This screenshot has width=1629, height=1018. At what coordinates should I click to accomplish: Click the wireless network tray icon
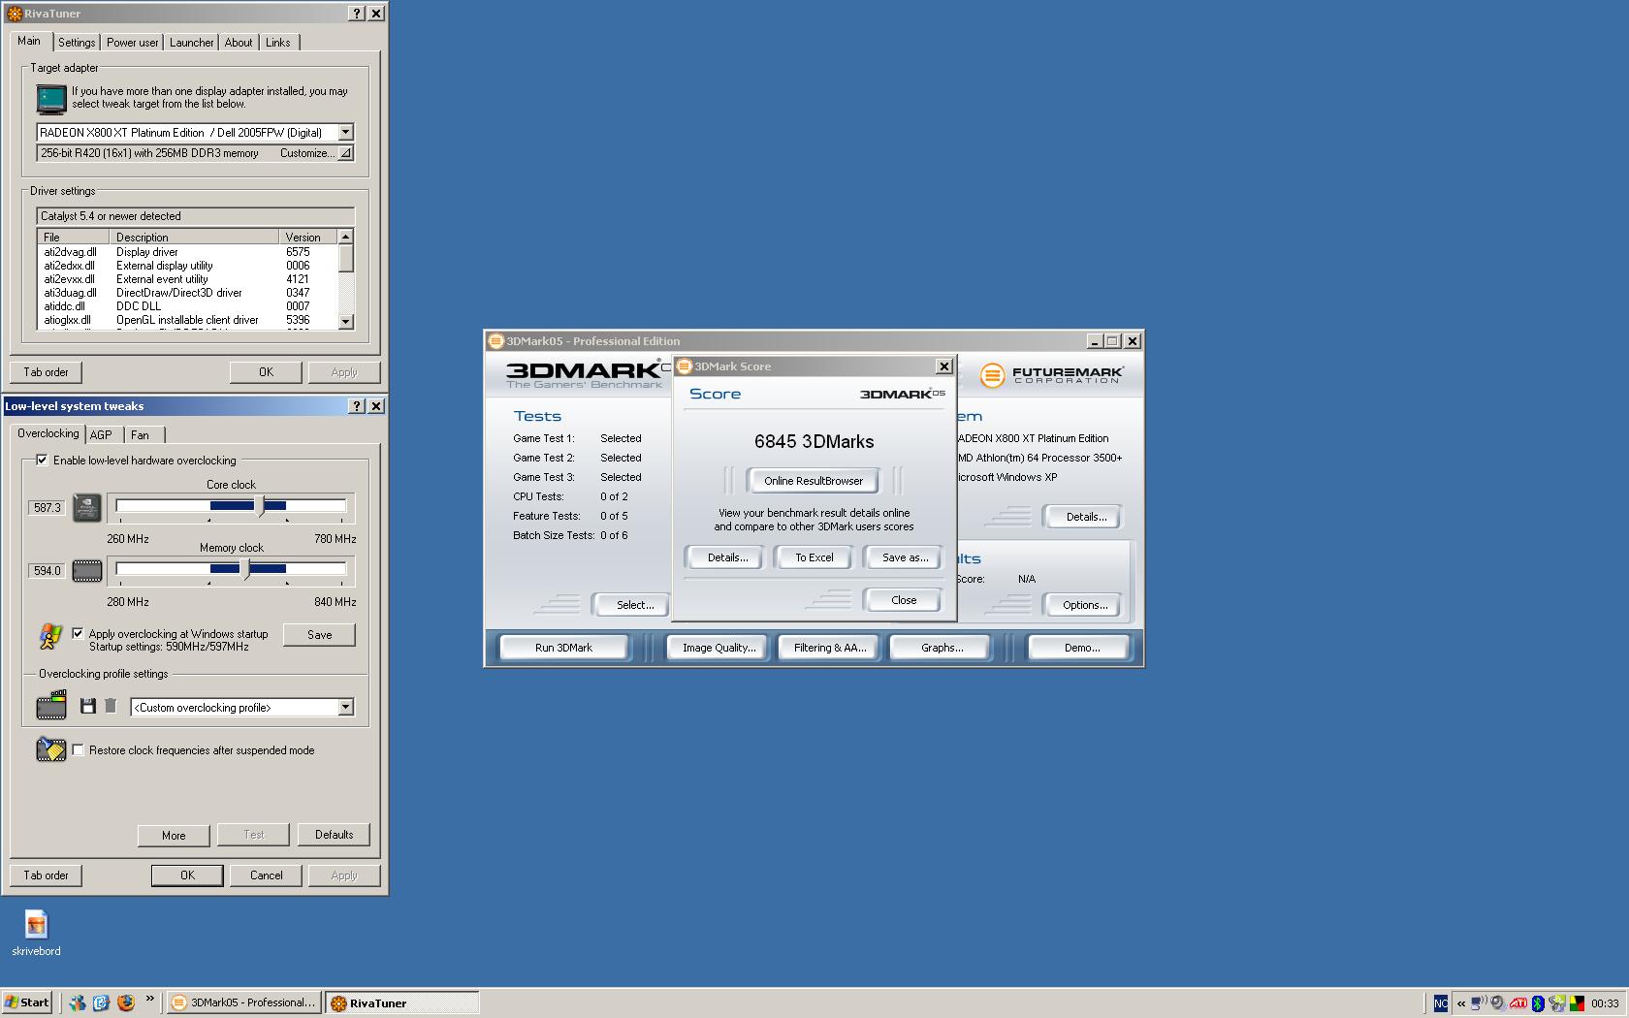pyautogui.click(x=1479, y=1003)
